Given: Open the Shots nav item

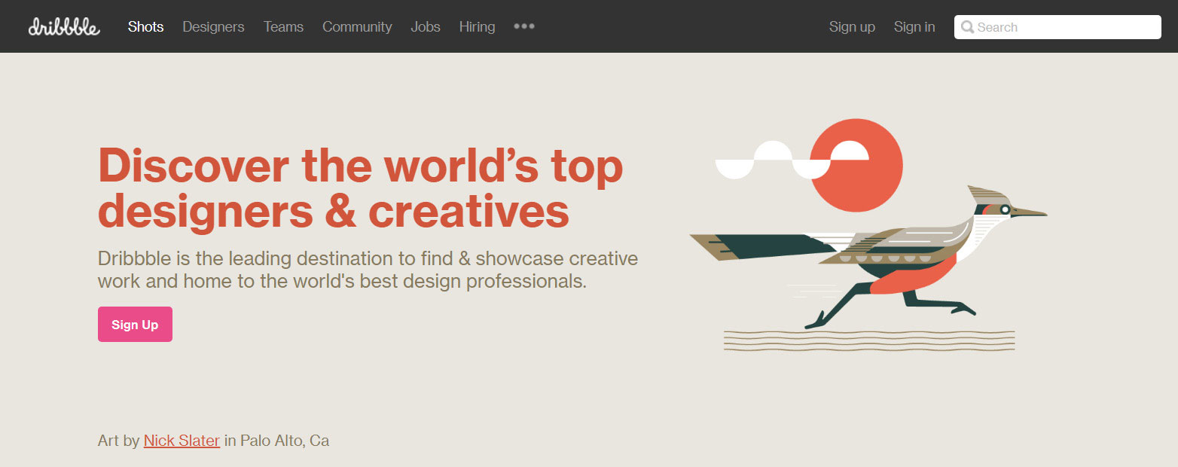Looking at the screenshot, I should tap(145, 27).
